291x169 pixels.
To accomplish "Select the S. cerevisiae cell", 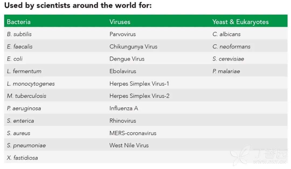I will pyautogui.click(x=228, y=59).
